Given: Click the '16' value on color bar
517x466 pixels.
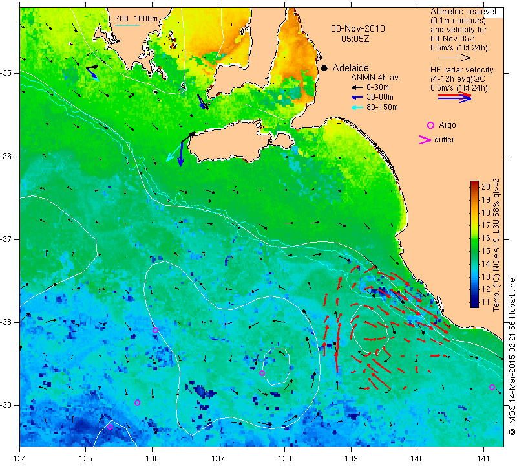Looking at the screenshot, I should coord(486,238).
